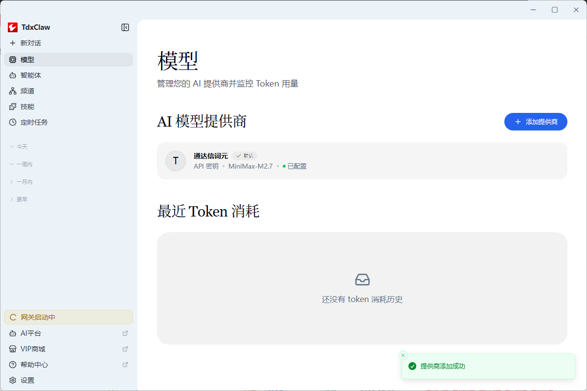The height and width of the screenshot is (391, 587).
Task: Maximize the TdxClaw window
Action: (x=555, y=10)
